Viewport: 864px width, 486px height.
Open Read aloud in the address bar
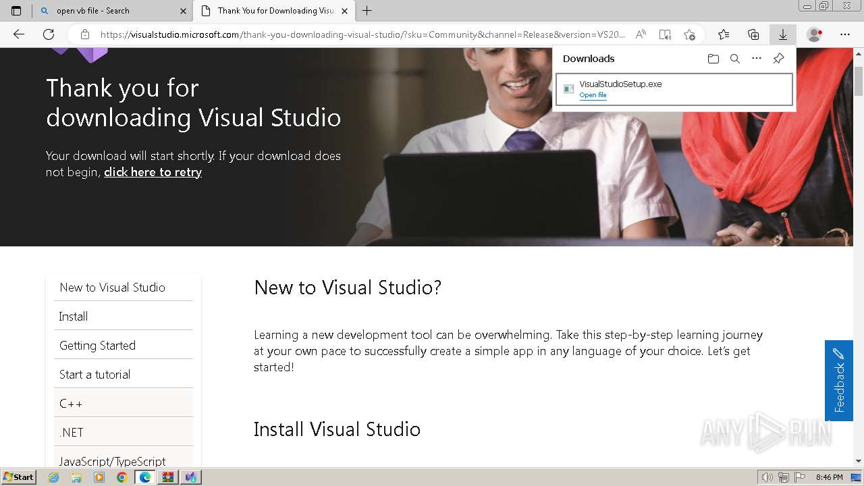(641, 34)
